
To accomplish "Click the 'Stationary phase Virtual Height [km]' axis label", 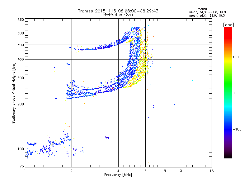I will [x=13, y=93].
